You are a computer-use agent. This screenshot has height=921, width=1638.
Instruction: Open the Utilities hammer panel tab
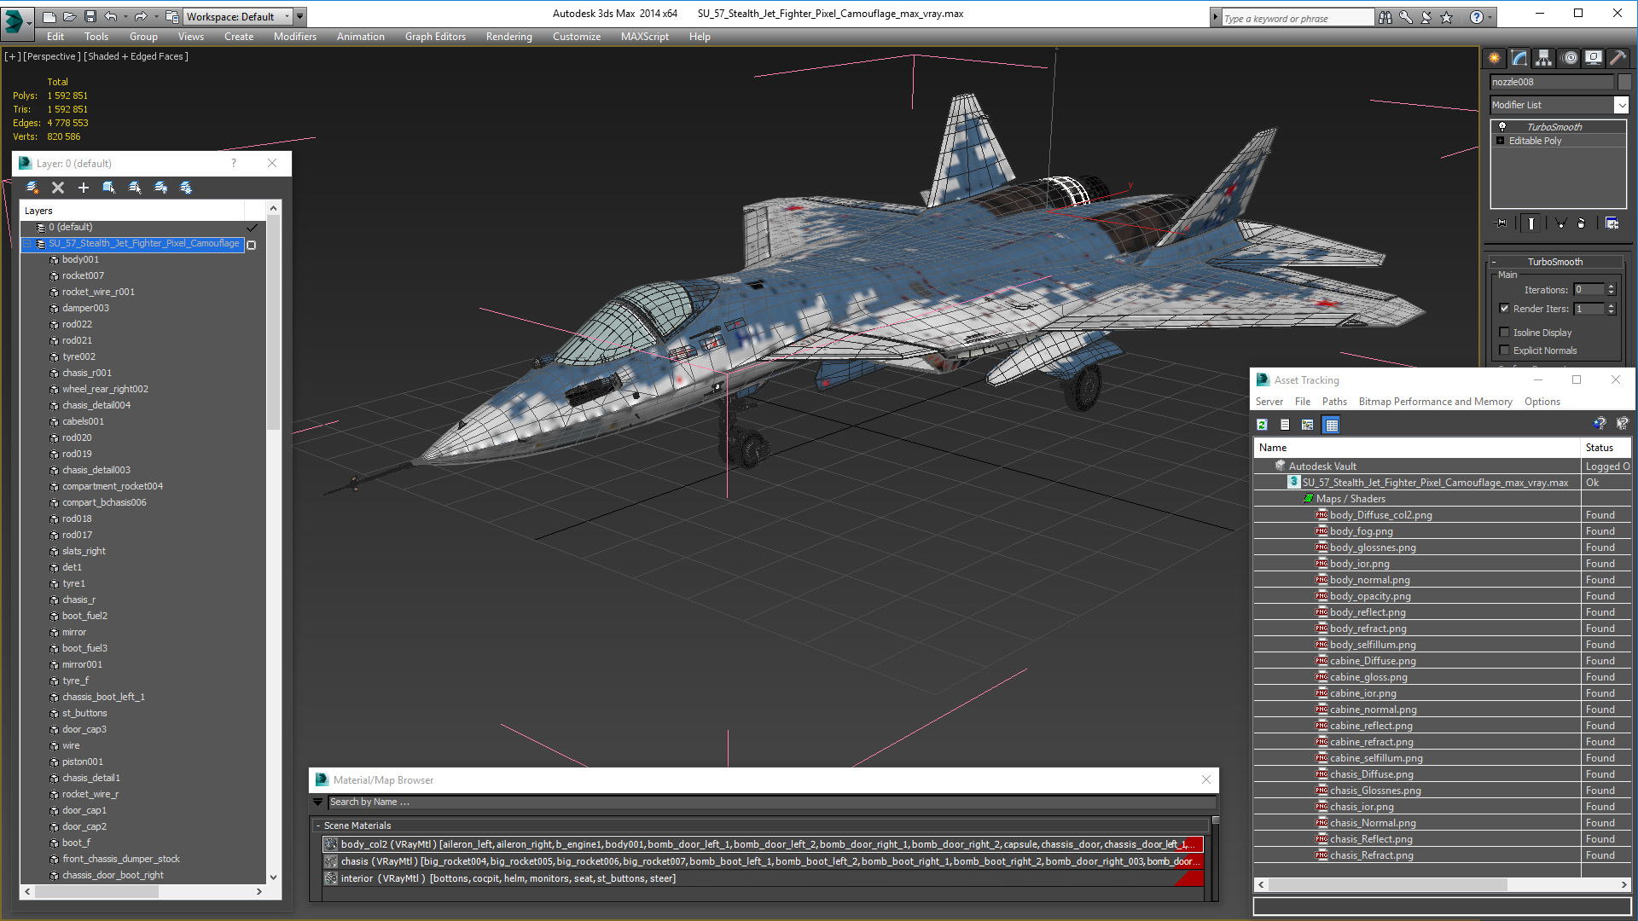point(1618,58)
